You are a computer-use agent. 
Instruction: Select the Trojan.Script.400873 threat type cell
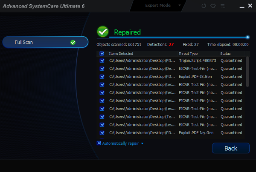tap(198, 60)
